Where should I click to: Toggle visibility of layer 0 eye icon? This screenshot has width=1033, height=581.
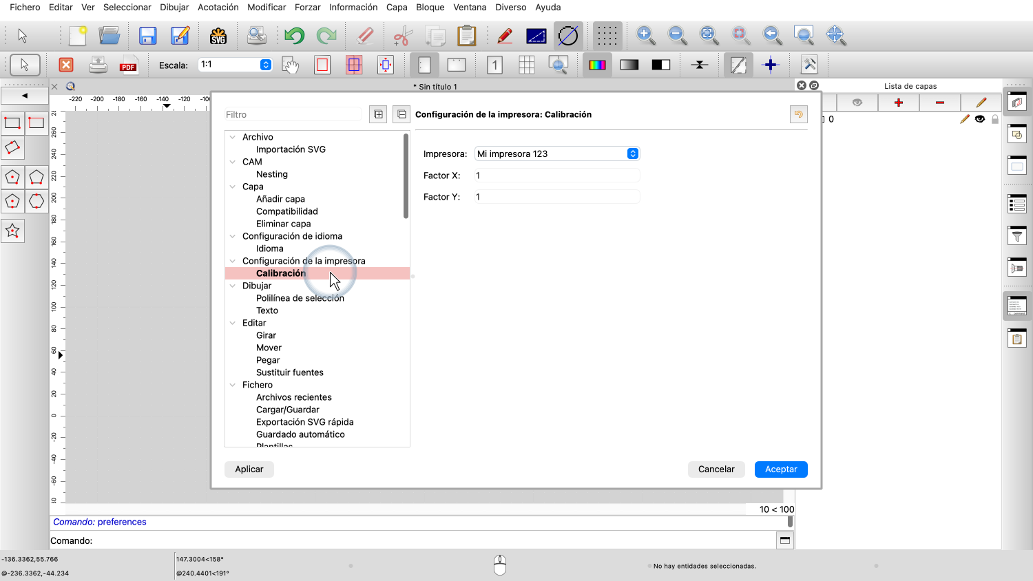point(980,119)
